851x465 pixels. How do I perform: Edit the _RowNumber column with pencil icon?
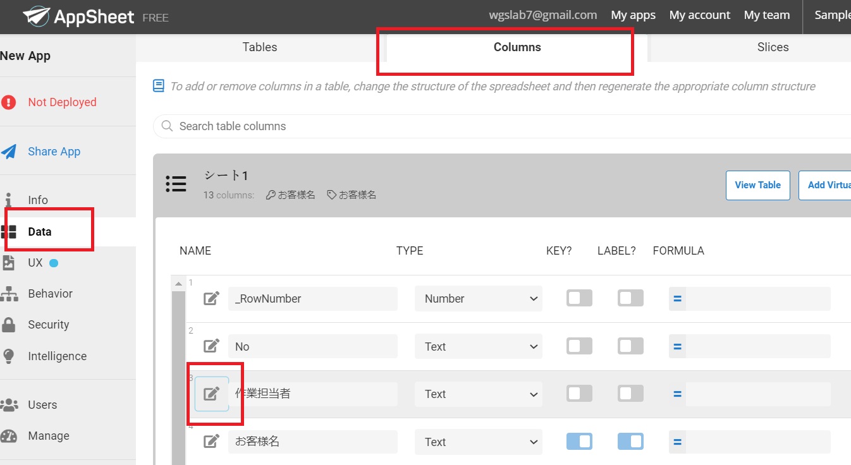click(212, 298)
